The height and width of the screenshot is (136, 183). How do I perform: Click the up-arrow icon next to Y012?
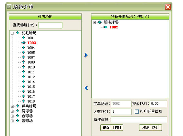(23, 77)
